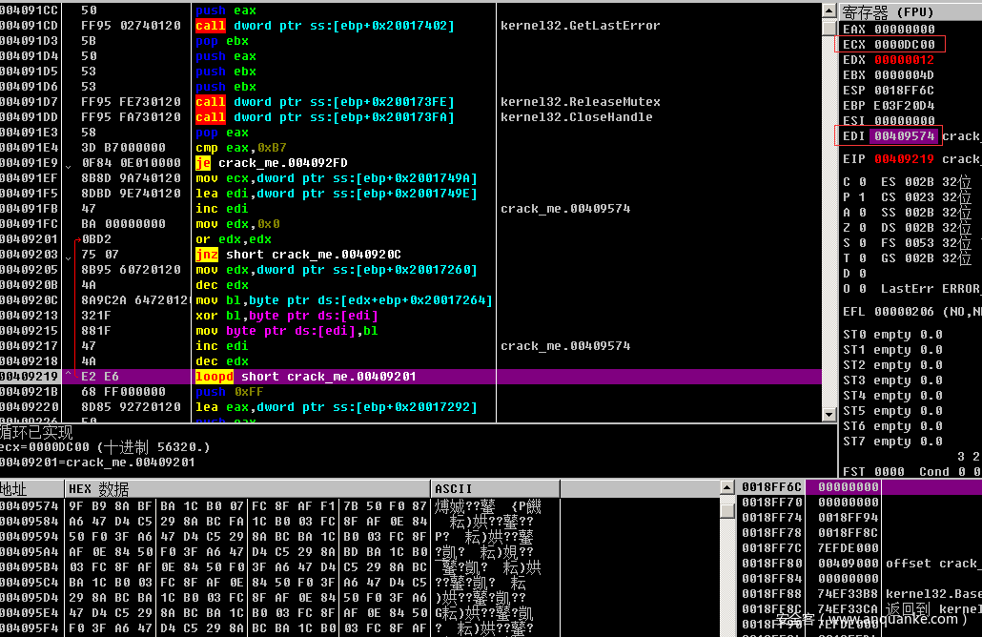Click the disassembly pane scroll-down arrow

[x=828, y=415]
